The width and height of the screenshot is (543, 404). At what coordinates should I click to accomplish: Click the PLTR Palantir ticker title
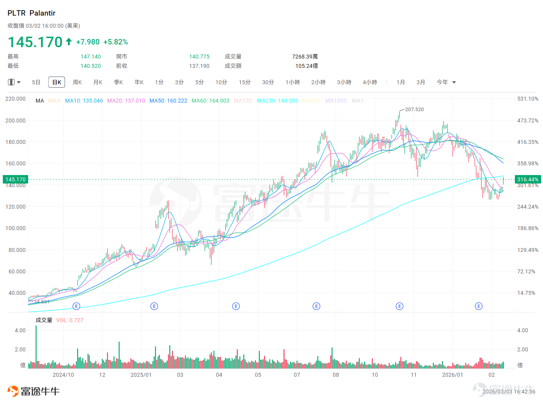click(x=32, y=13)
